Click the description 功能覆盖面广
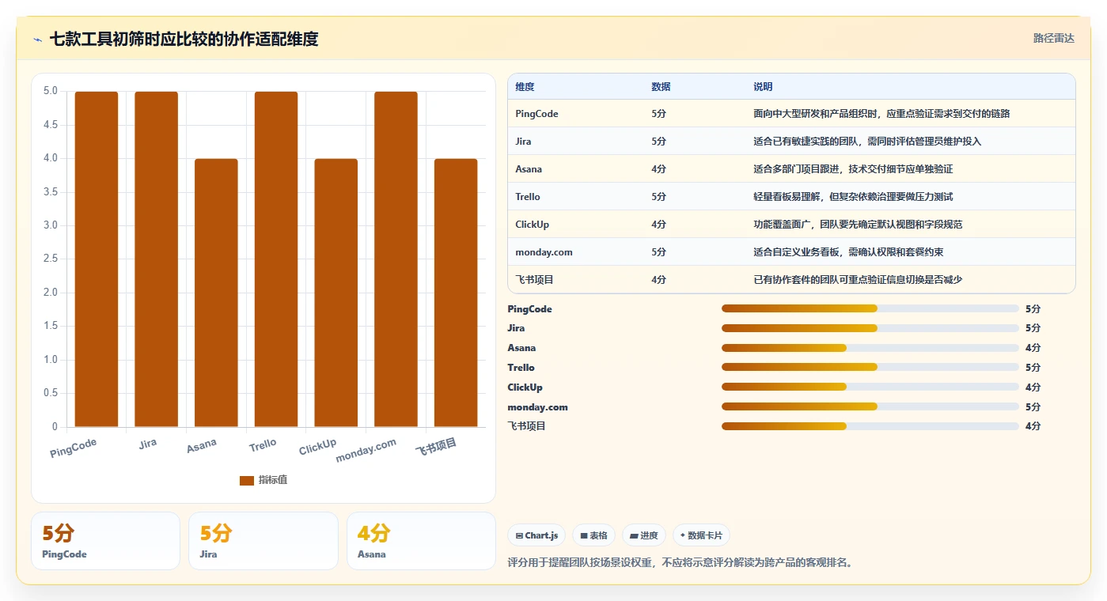 (x=858, y=225)
